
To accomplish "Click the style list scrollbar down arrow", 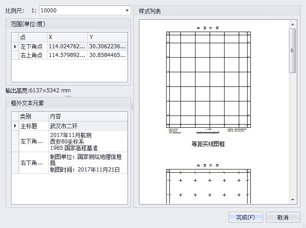I will pos(292,199).
